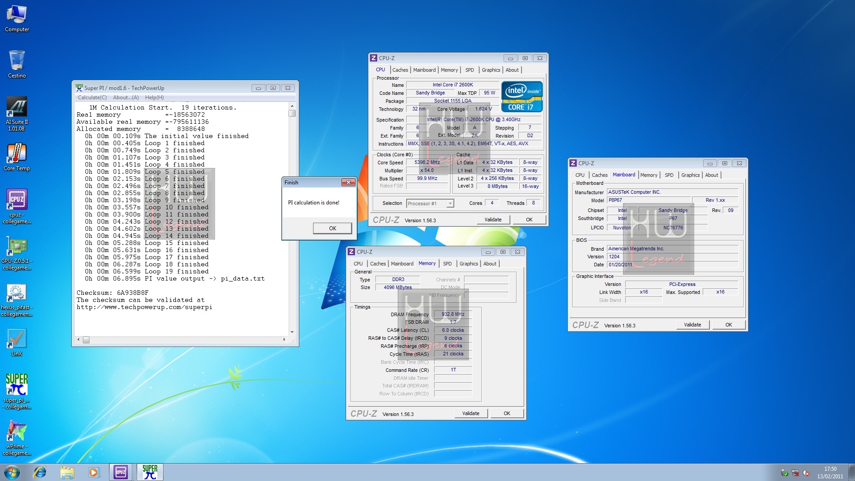Click the muted volume tray icon
Image resolution: width=855 pixels, height=481 pixels.
(x=806, y=473)
